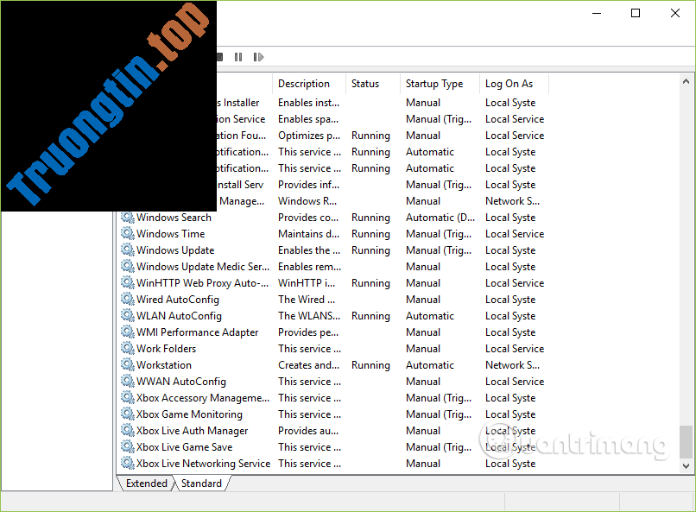696x512 pixels.
Task: Switch to the Extended tab
Action: (x=146, y=484)
